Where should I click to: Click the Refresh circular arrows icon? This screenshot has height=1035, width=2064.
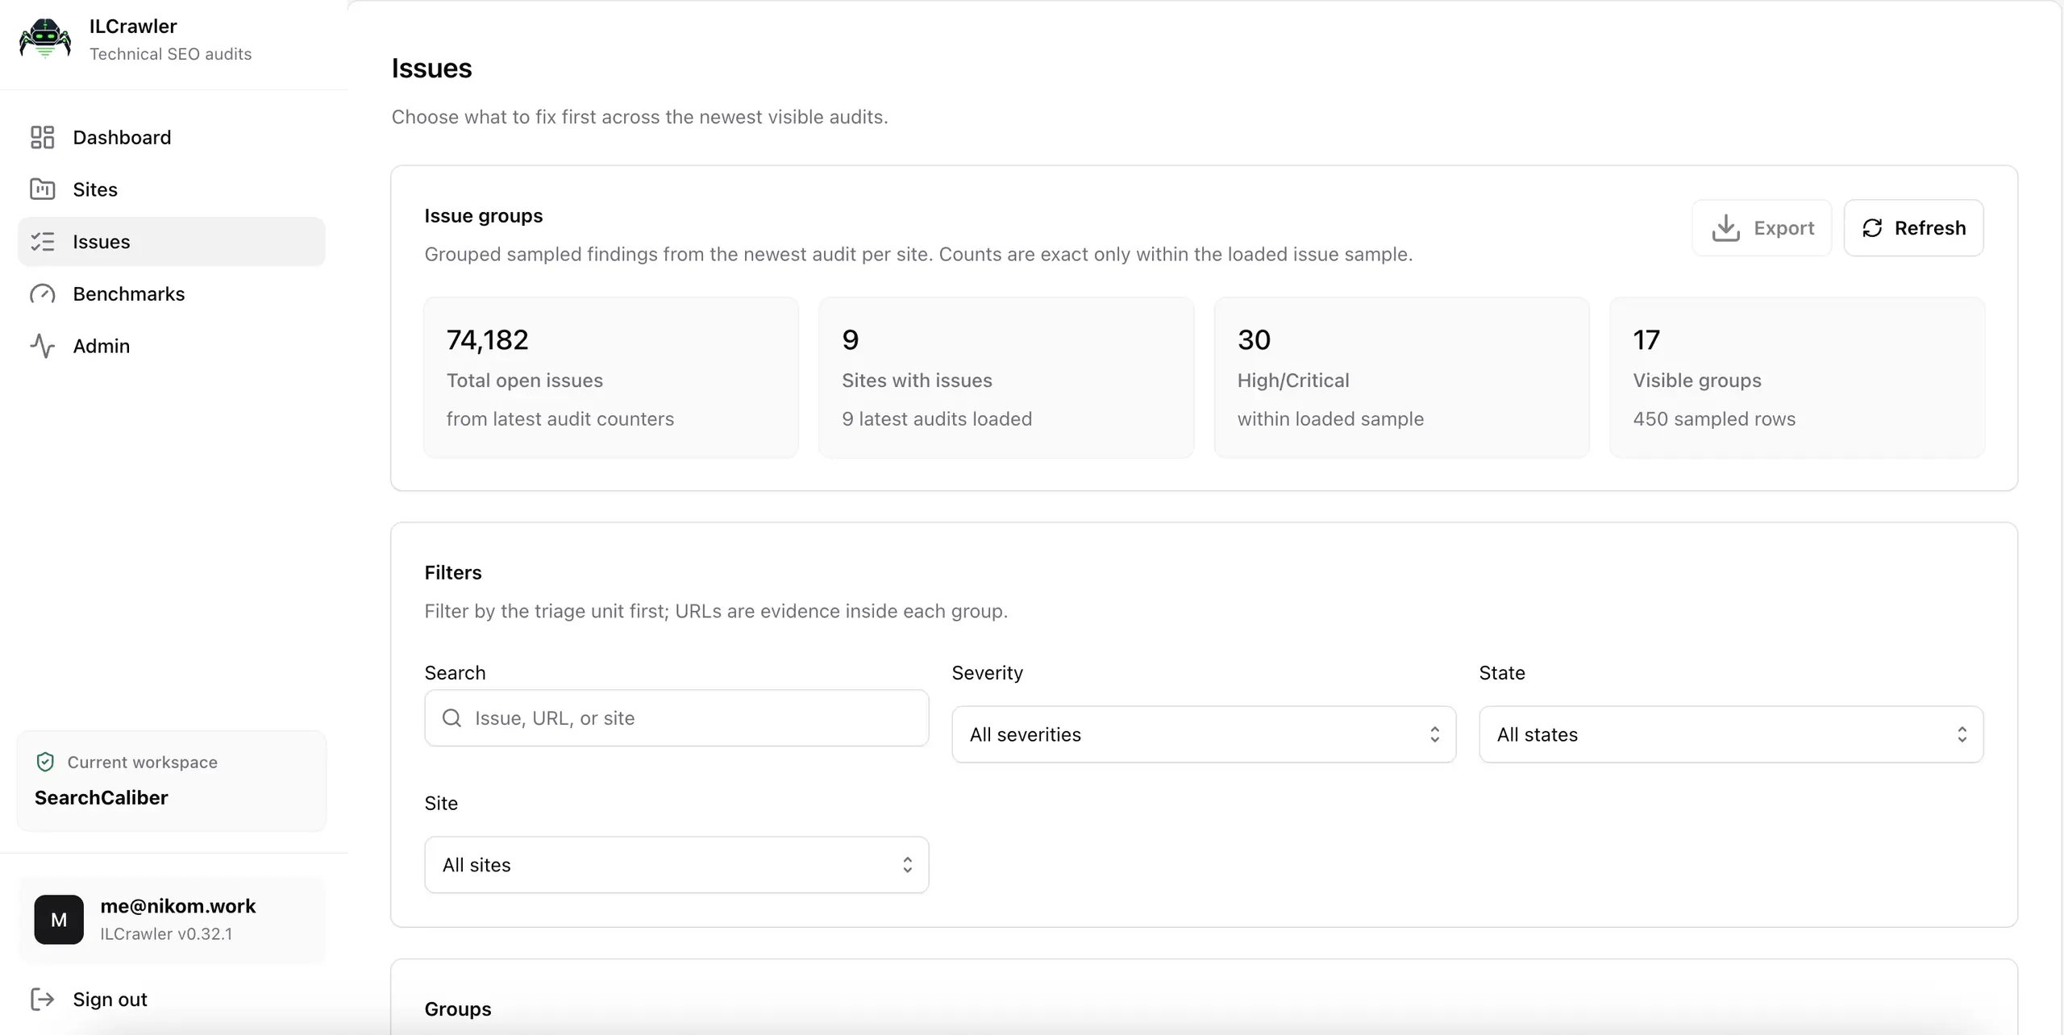(x=1872, y=228)
